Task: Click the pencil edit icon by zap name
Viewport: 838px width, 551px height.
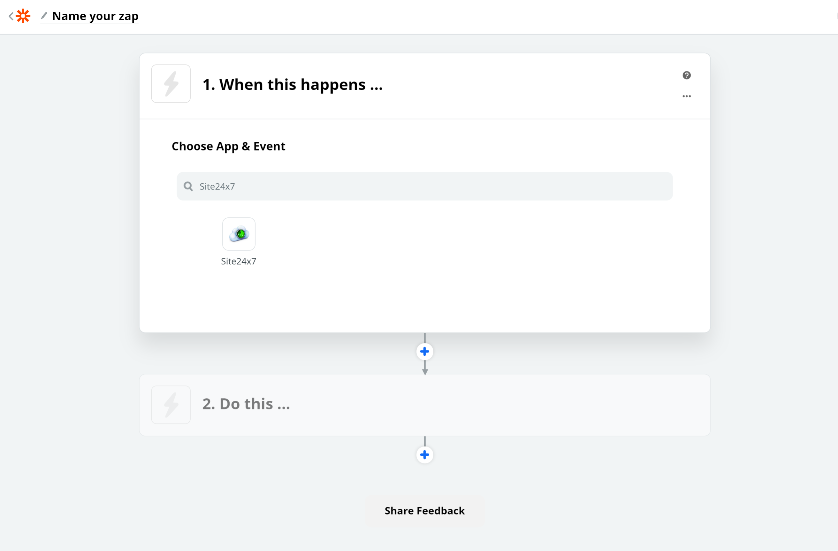Action: pos(44,16)
